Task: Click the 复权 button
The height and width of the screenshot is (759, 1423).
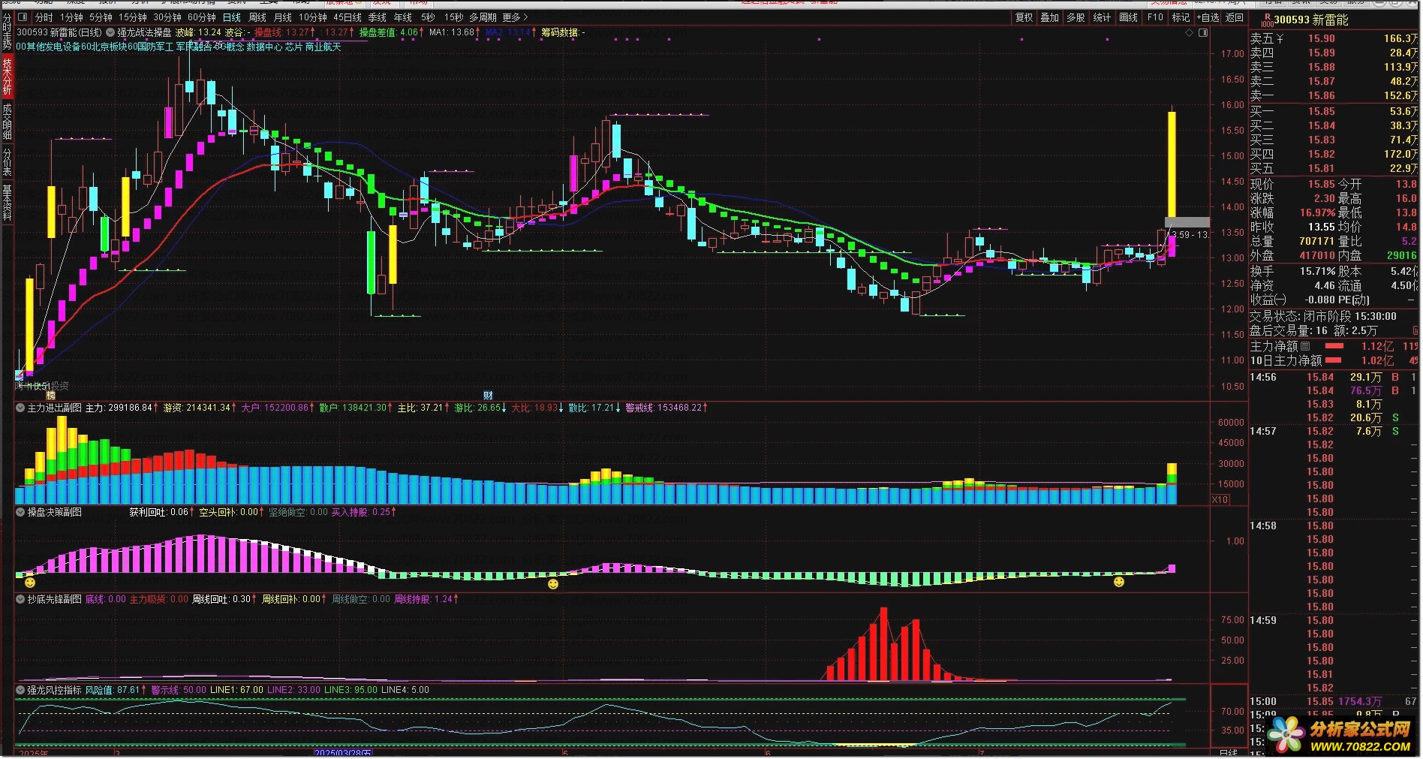Action: 1024,17
